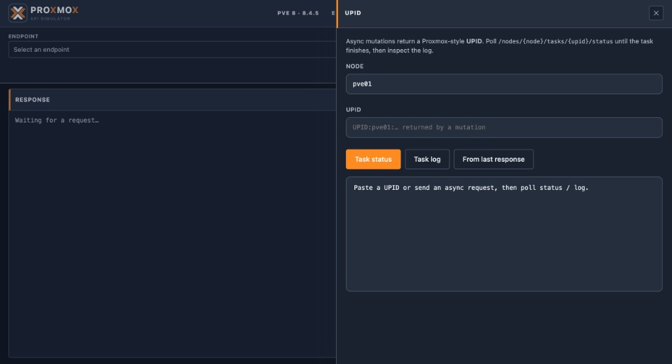Click the NODE field label

pos(354,66)
